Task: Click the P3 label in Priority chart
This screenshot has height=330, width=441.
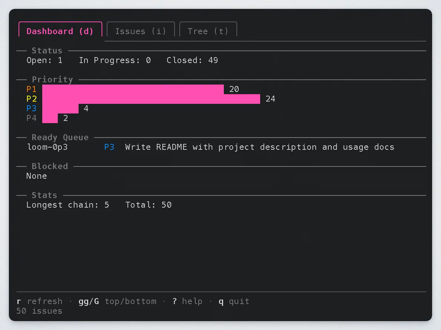Action: (x=31, y=108)
